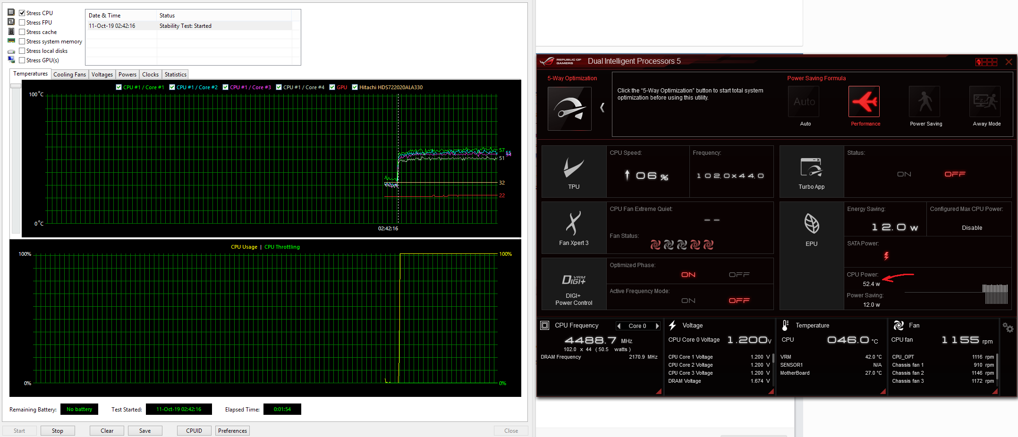This screenshot has width=1018, height=437.
Task: Click the Stress system memory RAM icon
Action: point(11,41)
